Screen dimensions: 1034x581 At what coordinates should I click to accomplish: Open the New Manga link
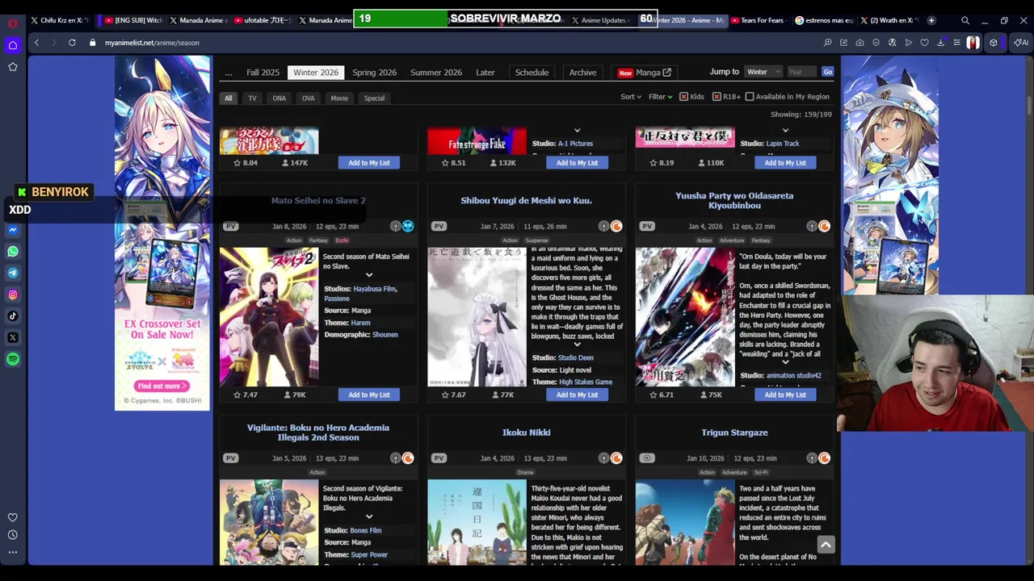tap(645, 73)
